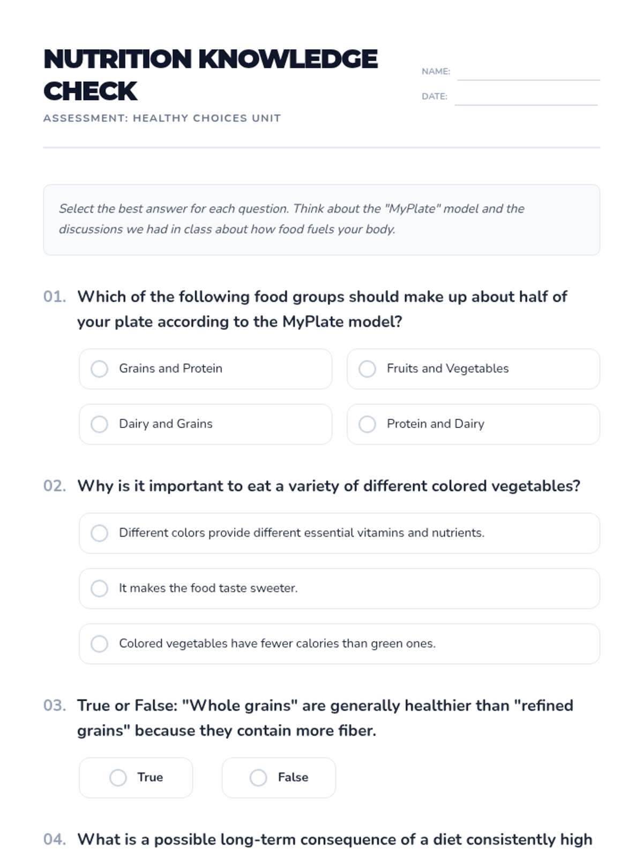This screenshot has height=857, width=643.
Task: Mark True for whole grains question
Action: 136,777
